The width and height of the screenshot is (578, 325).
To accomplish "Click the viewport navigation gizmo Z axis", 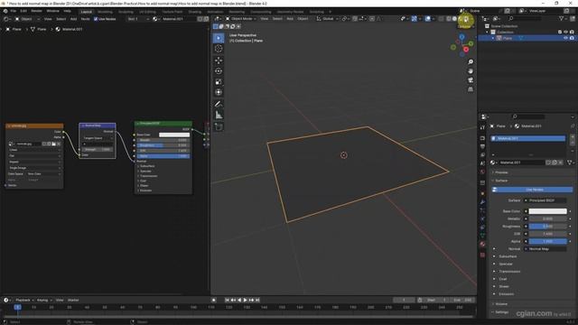I will (461, 37).
